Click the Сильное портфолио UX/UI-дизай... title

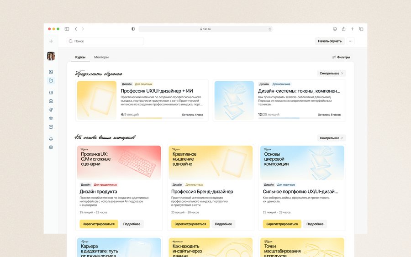tap(300, 192)
